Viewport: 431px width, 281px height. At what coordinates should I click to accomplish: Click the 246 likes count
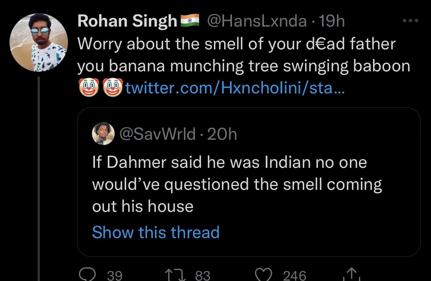[x=295, y=275]
